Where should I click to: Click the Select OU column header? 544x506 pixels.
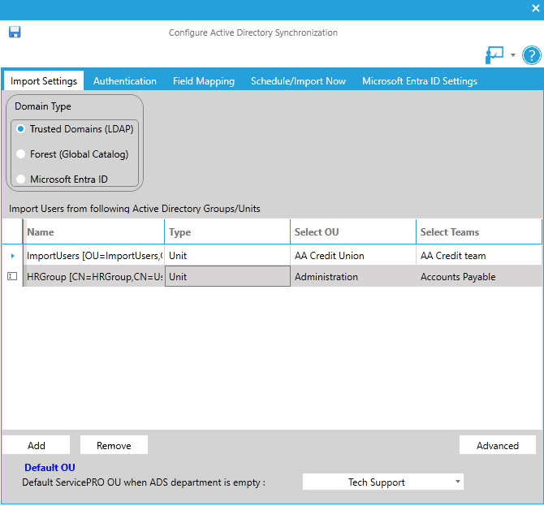tap(353, 231)
